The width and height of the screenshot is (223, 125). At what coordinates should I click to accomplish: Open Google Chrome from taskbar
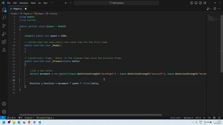29,122
